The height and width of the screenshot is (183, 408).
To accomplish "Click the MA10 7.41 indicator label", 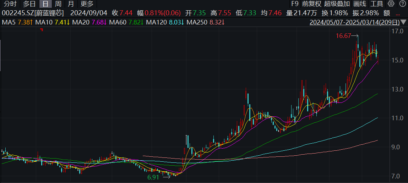I will tap(53, 22).
